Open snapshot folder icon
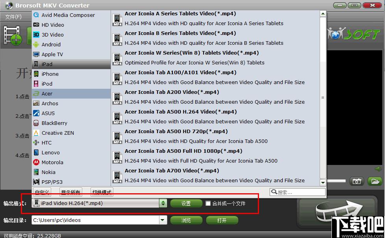Viewport: 385px width, 238px height. click(x=375, y=181)
